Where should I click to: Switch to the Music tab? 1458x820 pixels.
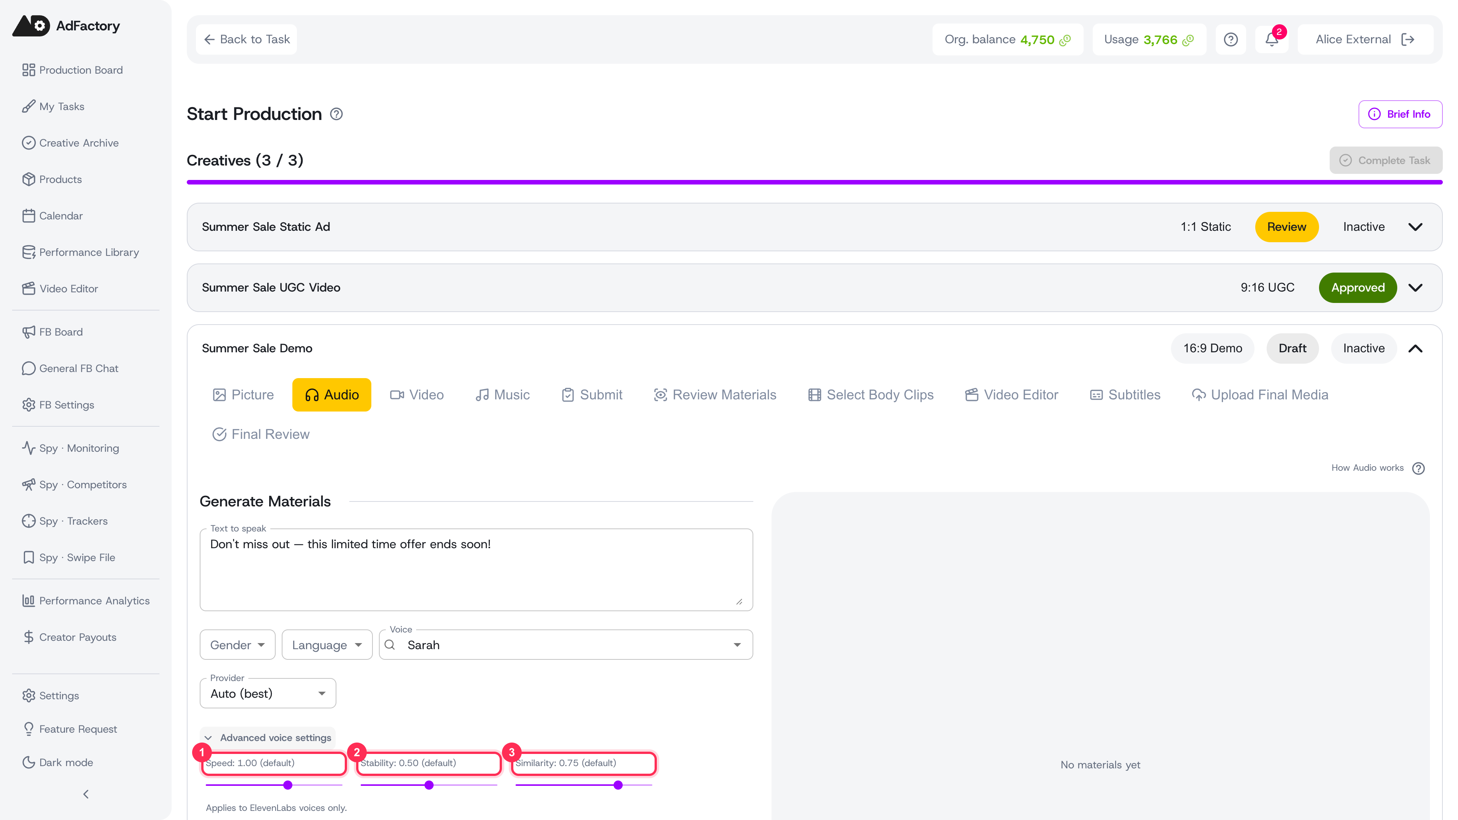click(502, 394)
